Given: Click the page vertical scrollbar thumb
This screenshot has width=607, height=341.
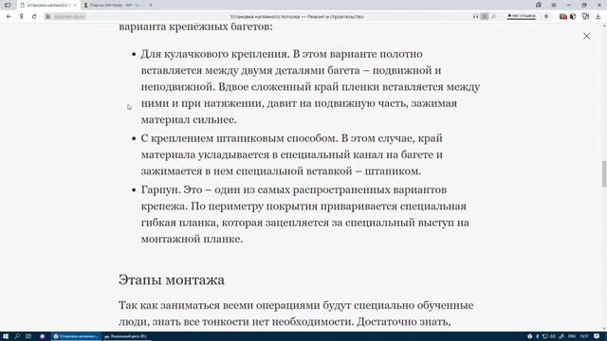Looking at the screenshot, I should click(x=603, y=173).
